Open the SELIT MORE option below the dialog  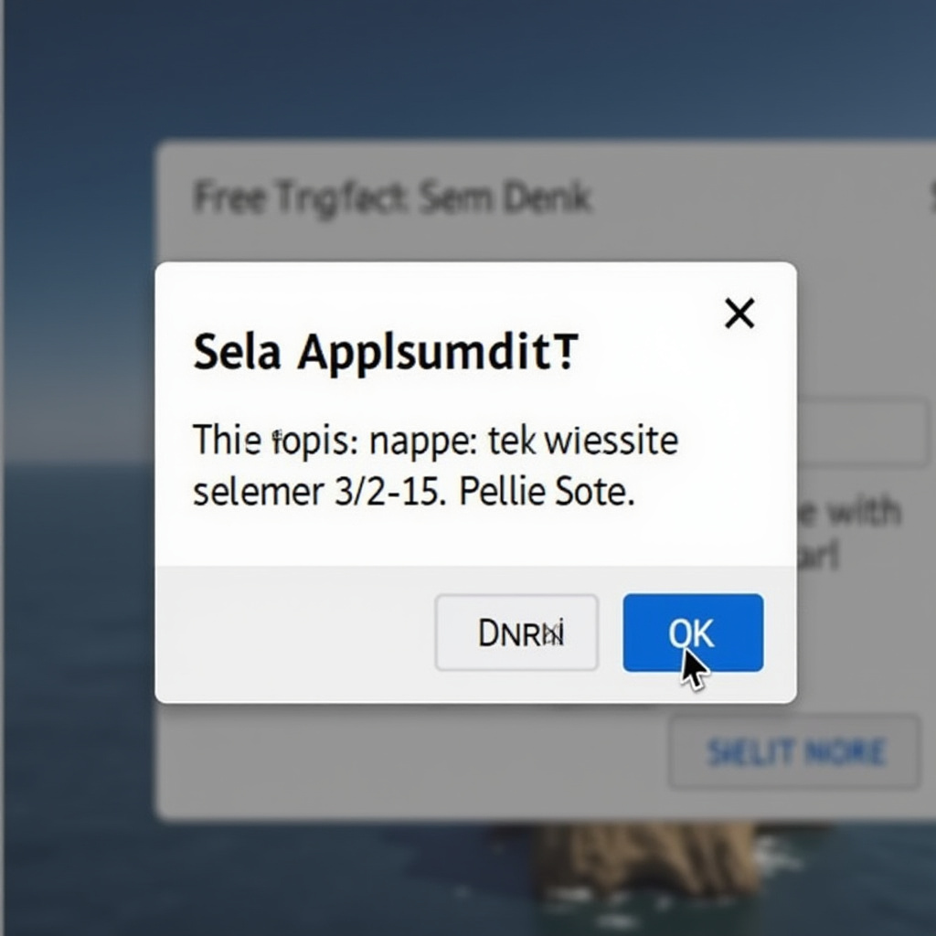pyautogui.click(x=792, y=752)
